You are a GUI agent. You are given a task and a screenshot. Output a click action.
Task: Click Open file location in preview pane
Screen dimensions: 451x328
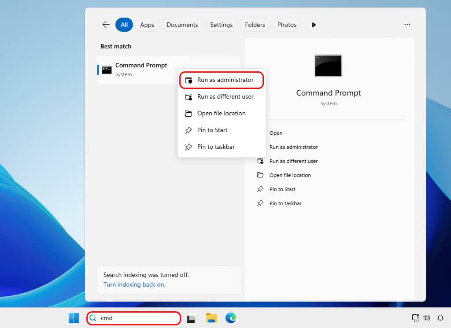tap(290, 175)
